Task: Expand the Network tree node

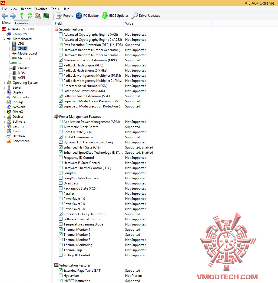Action: pos(4,107)
